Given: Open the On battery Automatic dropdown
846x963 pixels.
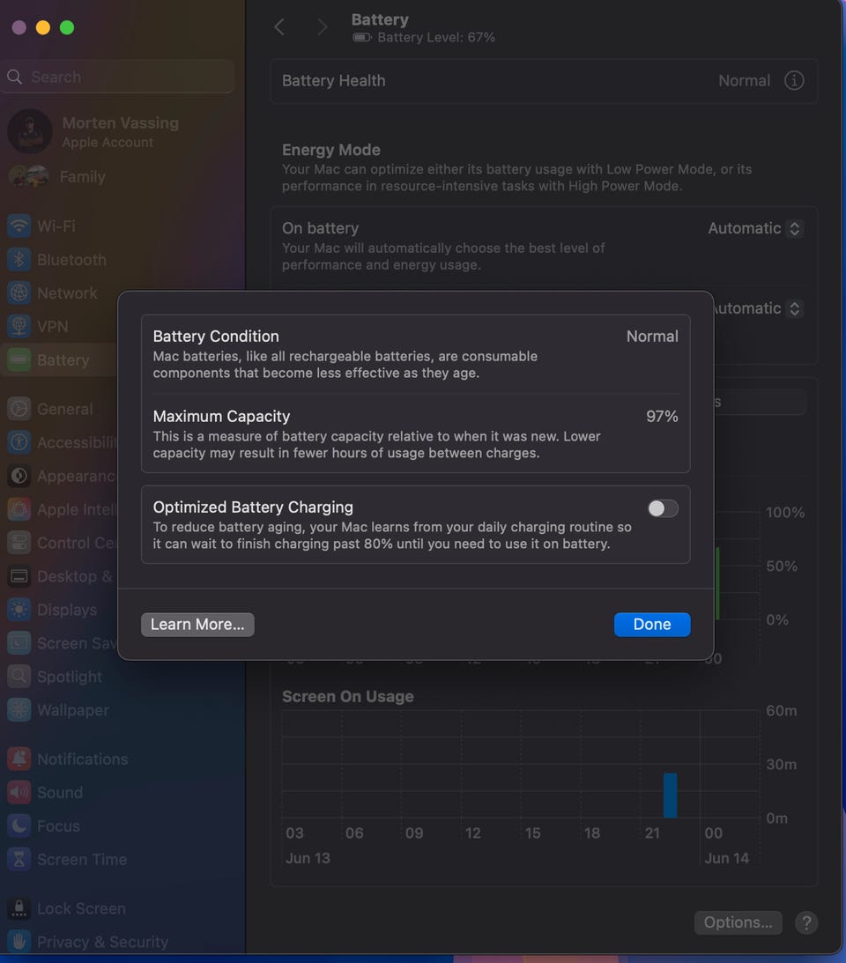Looking at the screenshot, I should (x=755, y=228).
